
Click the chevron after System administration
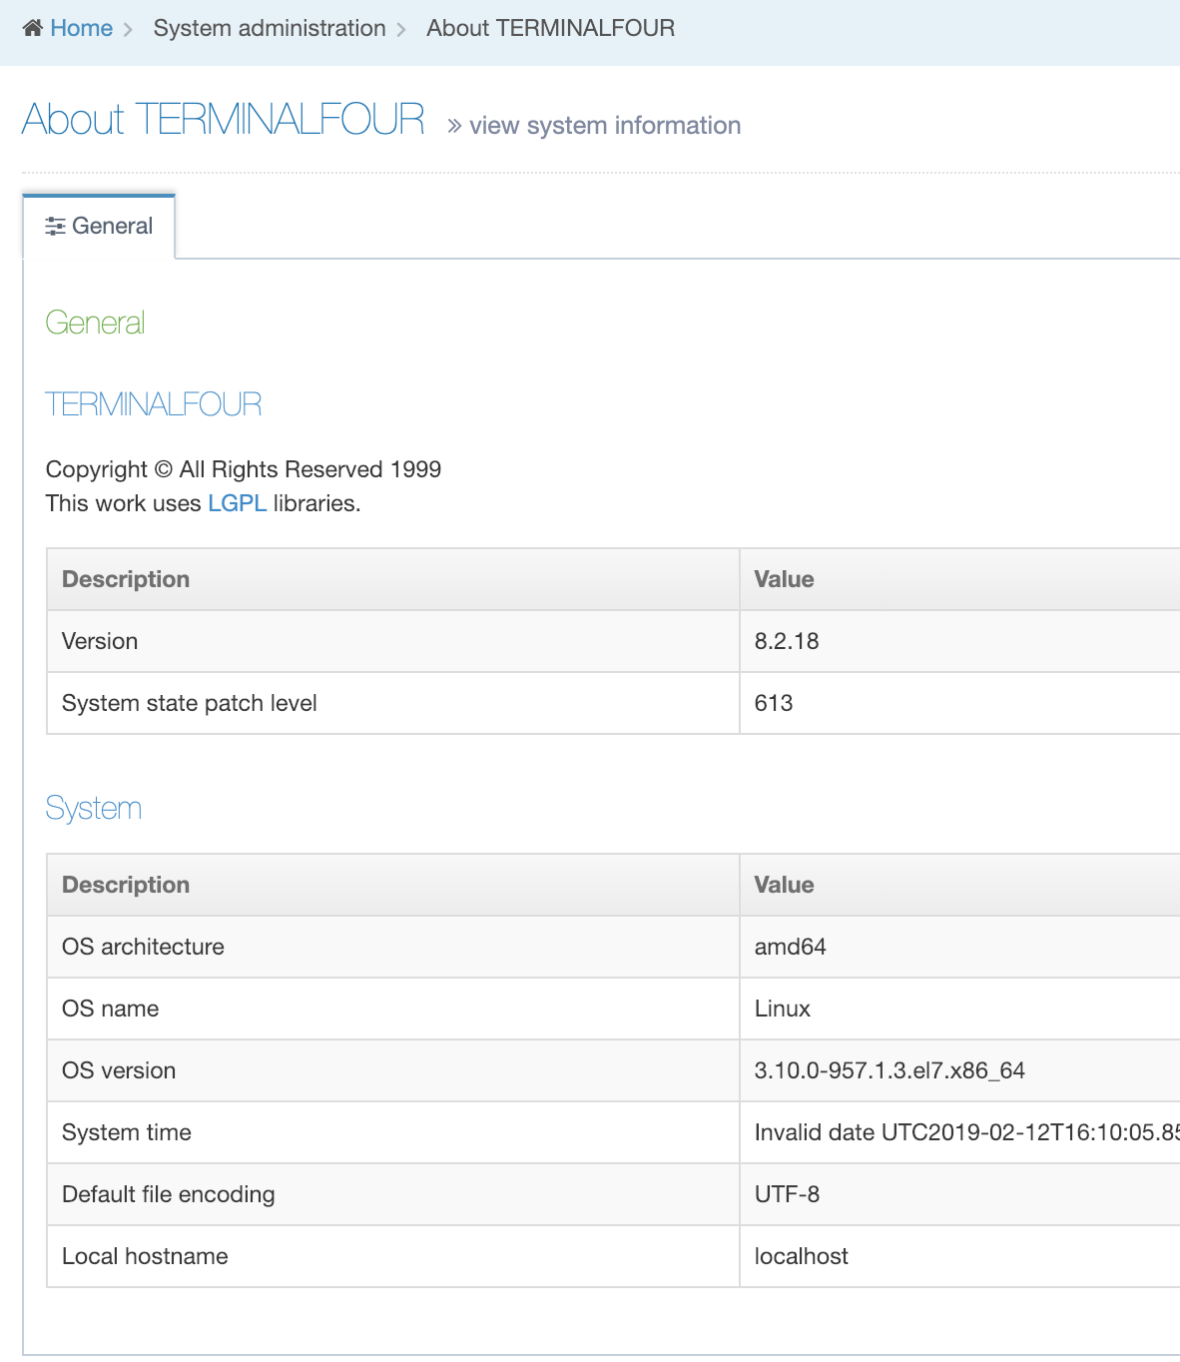point(401,29)
